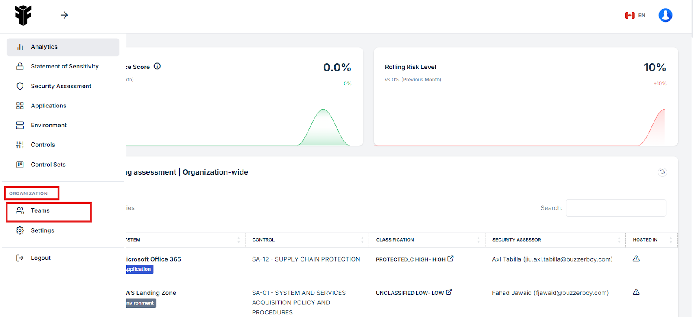Switch language using the EN flag selector
693x317 pixels.
click(x=635, y=16)
